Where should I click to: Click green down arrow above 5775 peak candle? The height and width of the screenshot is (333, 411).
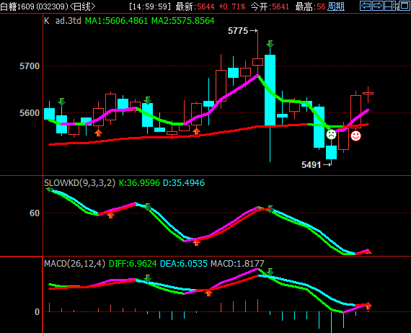coord(270,44)
